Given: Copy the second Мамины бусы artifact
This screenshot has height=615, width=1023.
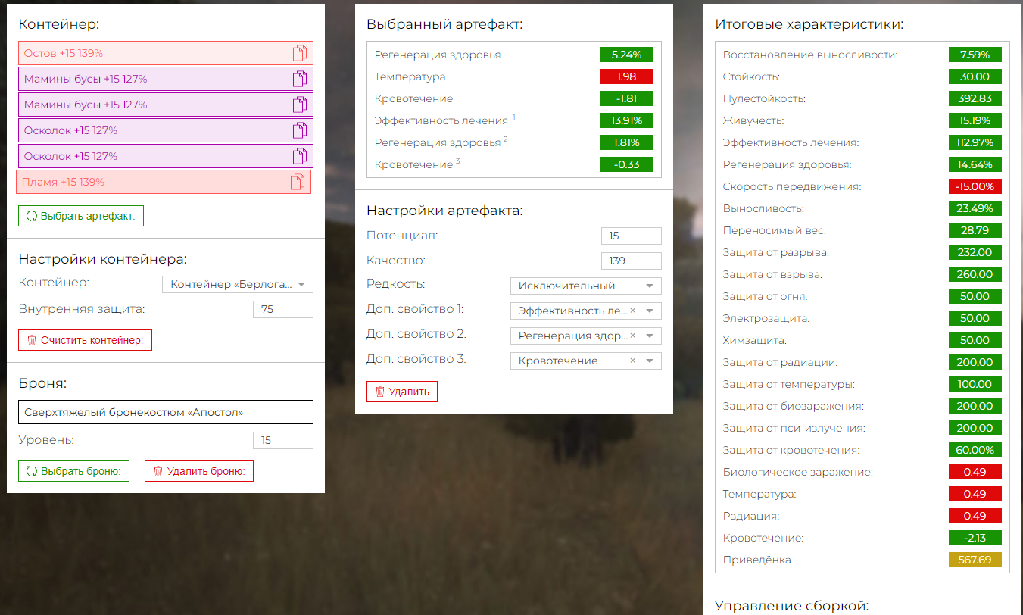Looking at the screenshot, I should coord(300,105).
